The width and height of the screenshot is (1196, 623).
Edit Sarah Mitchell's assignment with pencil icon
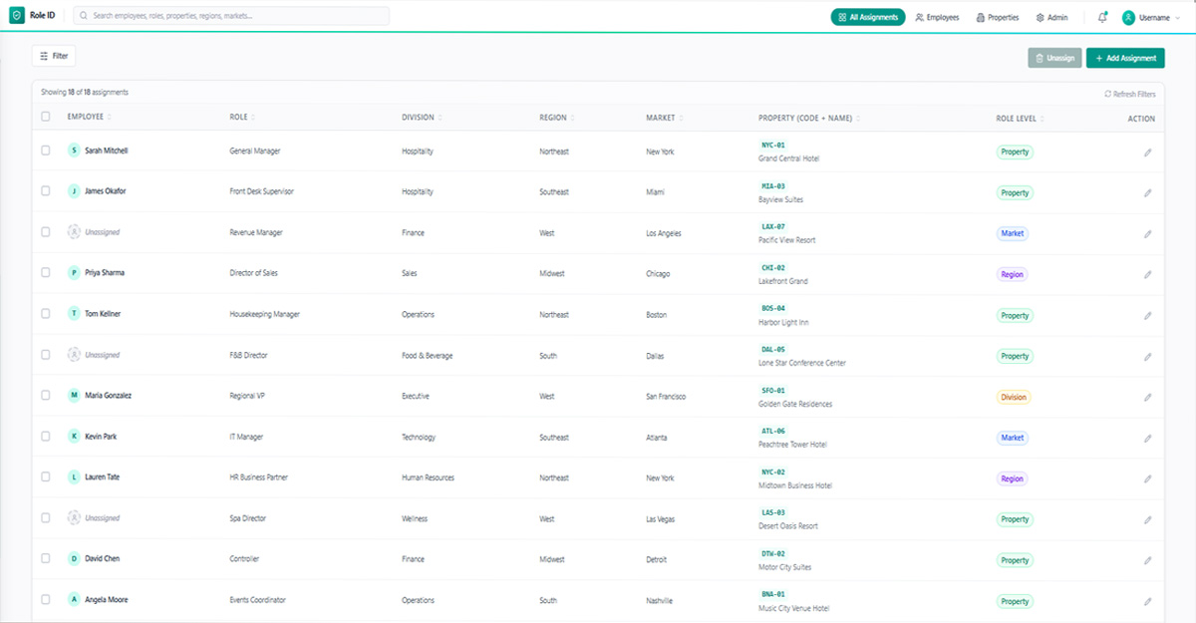coord(1147,153)
